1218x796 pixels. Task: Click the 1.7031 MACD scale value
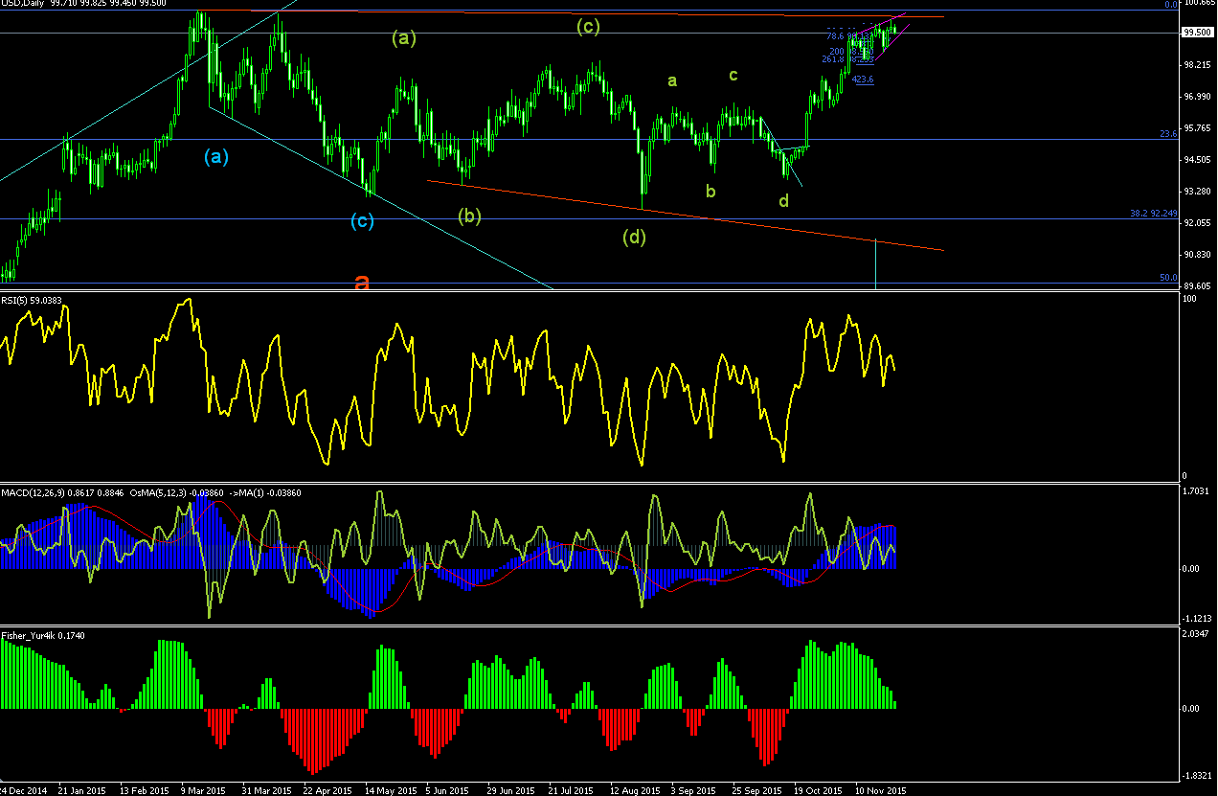point(1198,491)
